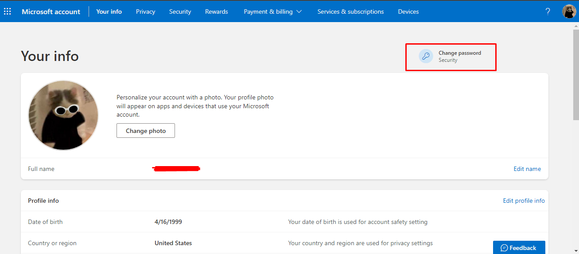This screenshot has height=254, width=579.
Task: Click the vertical page scrollbar
Action: tap(575, 137)
